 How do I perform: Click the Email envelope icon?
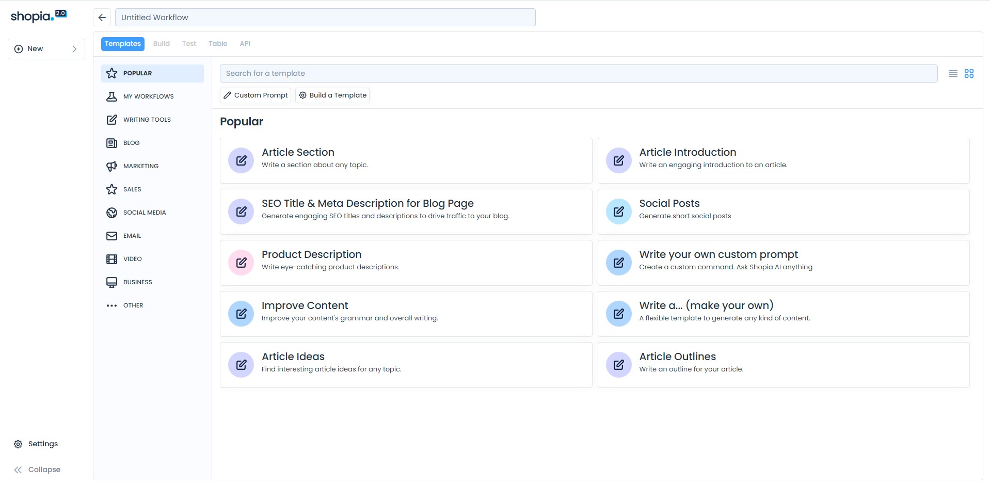tap(111, 236)
